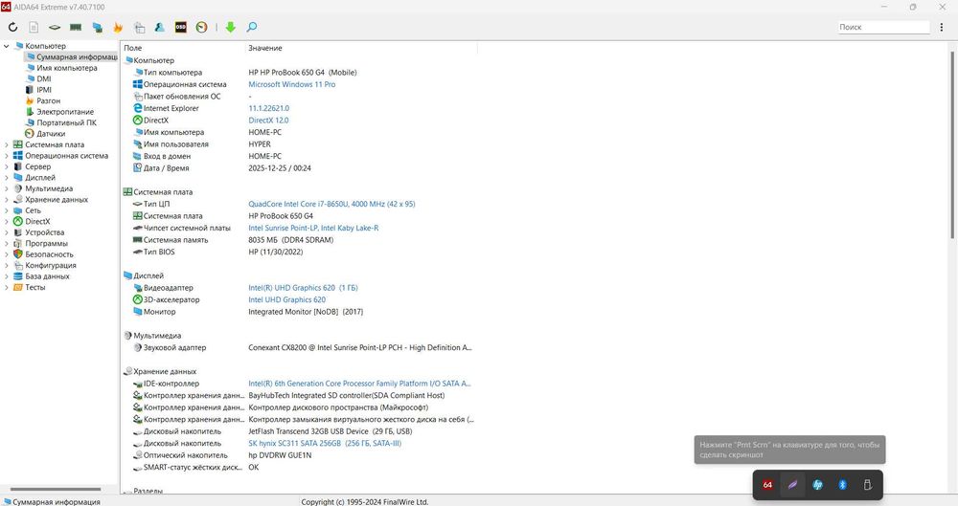This screenshot has width=958, height=506.
Task: Click the Bluetooth tray icon
Action: tap(842, 485)
